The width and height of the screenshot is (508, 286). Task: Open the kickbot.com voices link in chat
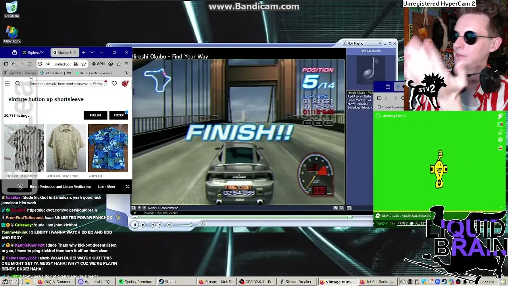coord(62,210)
